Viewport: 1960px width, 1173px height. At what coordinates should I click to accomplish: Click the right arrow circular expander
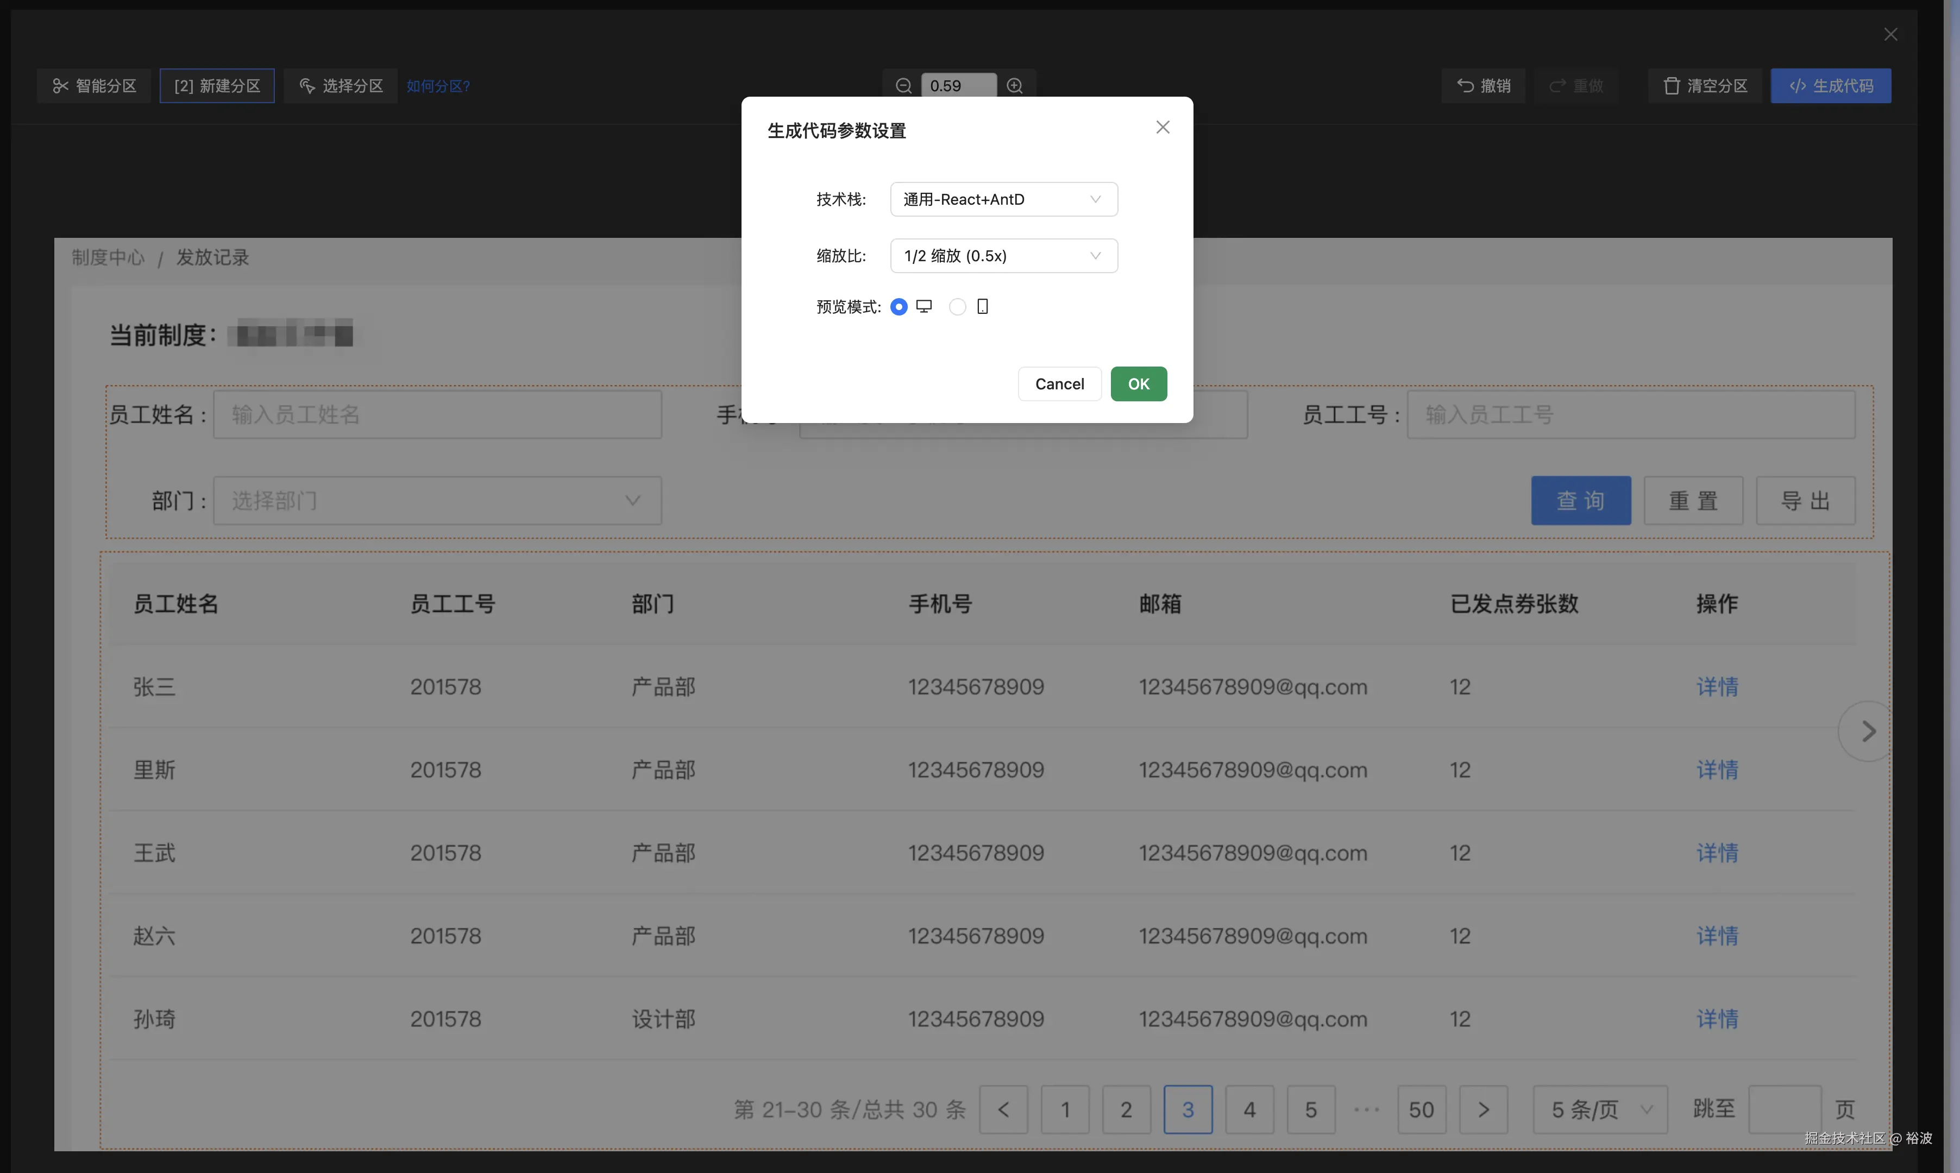tap(1868, 731)
